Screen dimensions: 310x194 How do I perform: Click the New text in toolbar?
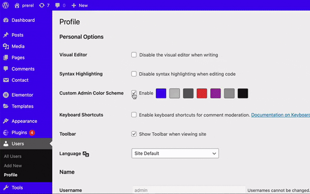tap(83, 5)
